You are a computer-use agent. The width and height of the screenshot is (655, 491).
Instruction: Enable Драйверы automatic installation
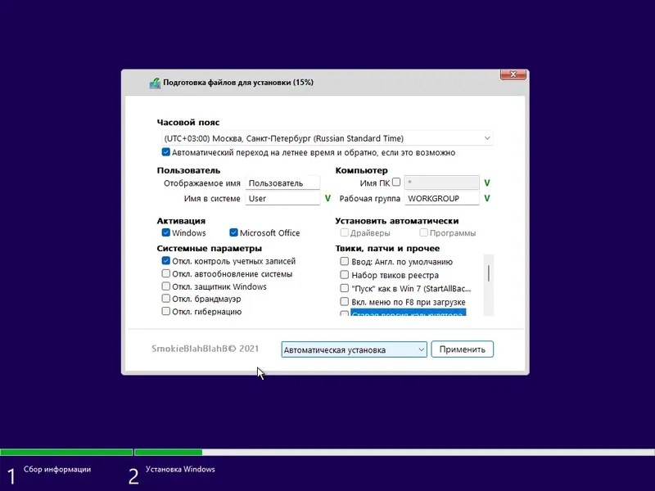(345, 232)
